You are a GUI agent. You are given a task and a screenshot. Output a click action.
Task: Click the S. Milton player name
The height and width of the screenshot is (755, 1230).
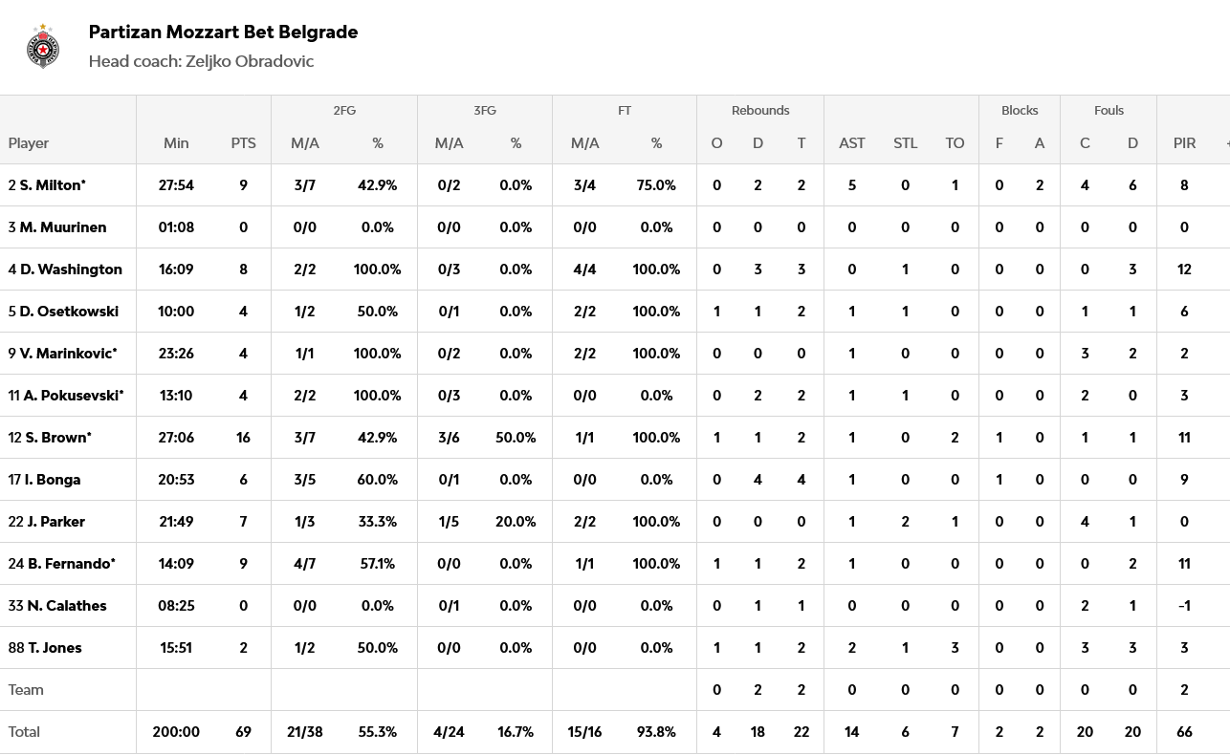point(52,185)
